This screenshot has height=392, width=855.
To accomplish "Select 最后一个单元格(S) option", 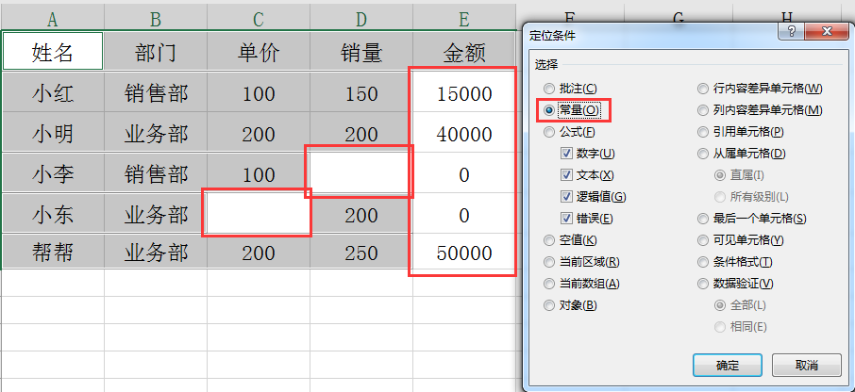I will 752,219.
